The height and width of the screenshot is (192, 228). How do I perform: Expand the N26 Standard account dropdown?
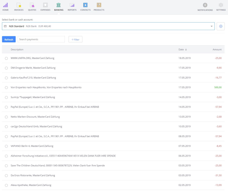coord(108,26)
